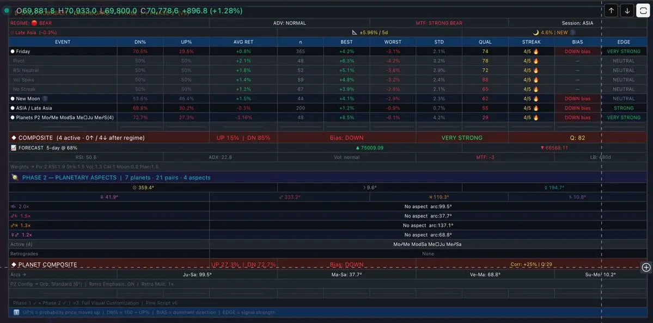The image size is (653, 323).
Task: Click the 'No aspect arc:137.1°' cell
Action: [x=428, y=225]
